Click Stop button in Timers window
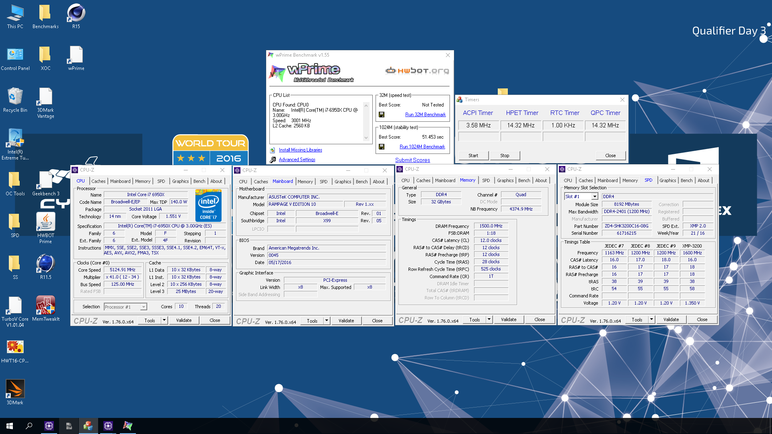 point(505,156)
